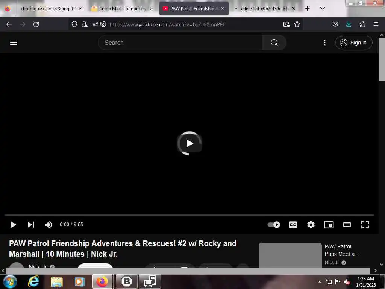Launch Internet Explorer from taskbar
This screenshot has width=385, height=289.
click(x=33, y=281)
